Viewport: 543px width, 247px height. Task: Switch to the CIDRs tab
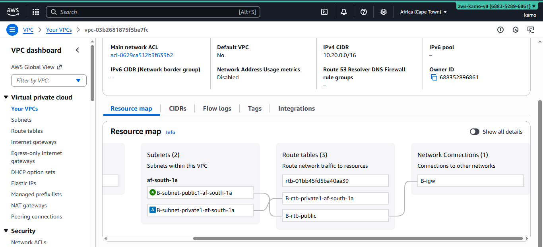pyautogui.click(x=177, y=108)
